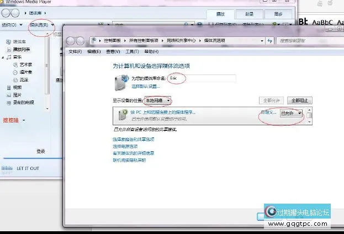The height and width of the screenshot is (234, 344).
Task: Click the 媒体库 tree icon
Action: [x=8, y=42]
